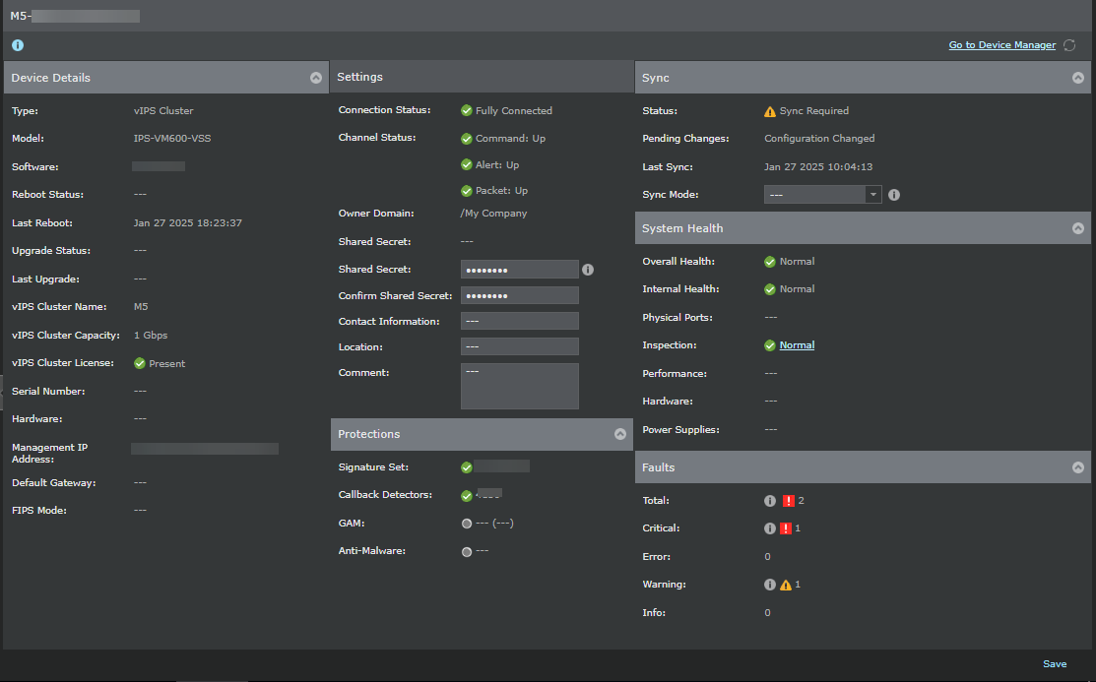Click the Packet: Up status check icon

pyautogui.click(x=466, y=191)
